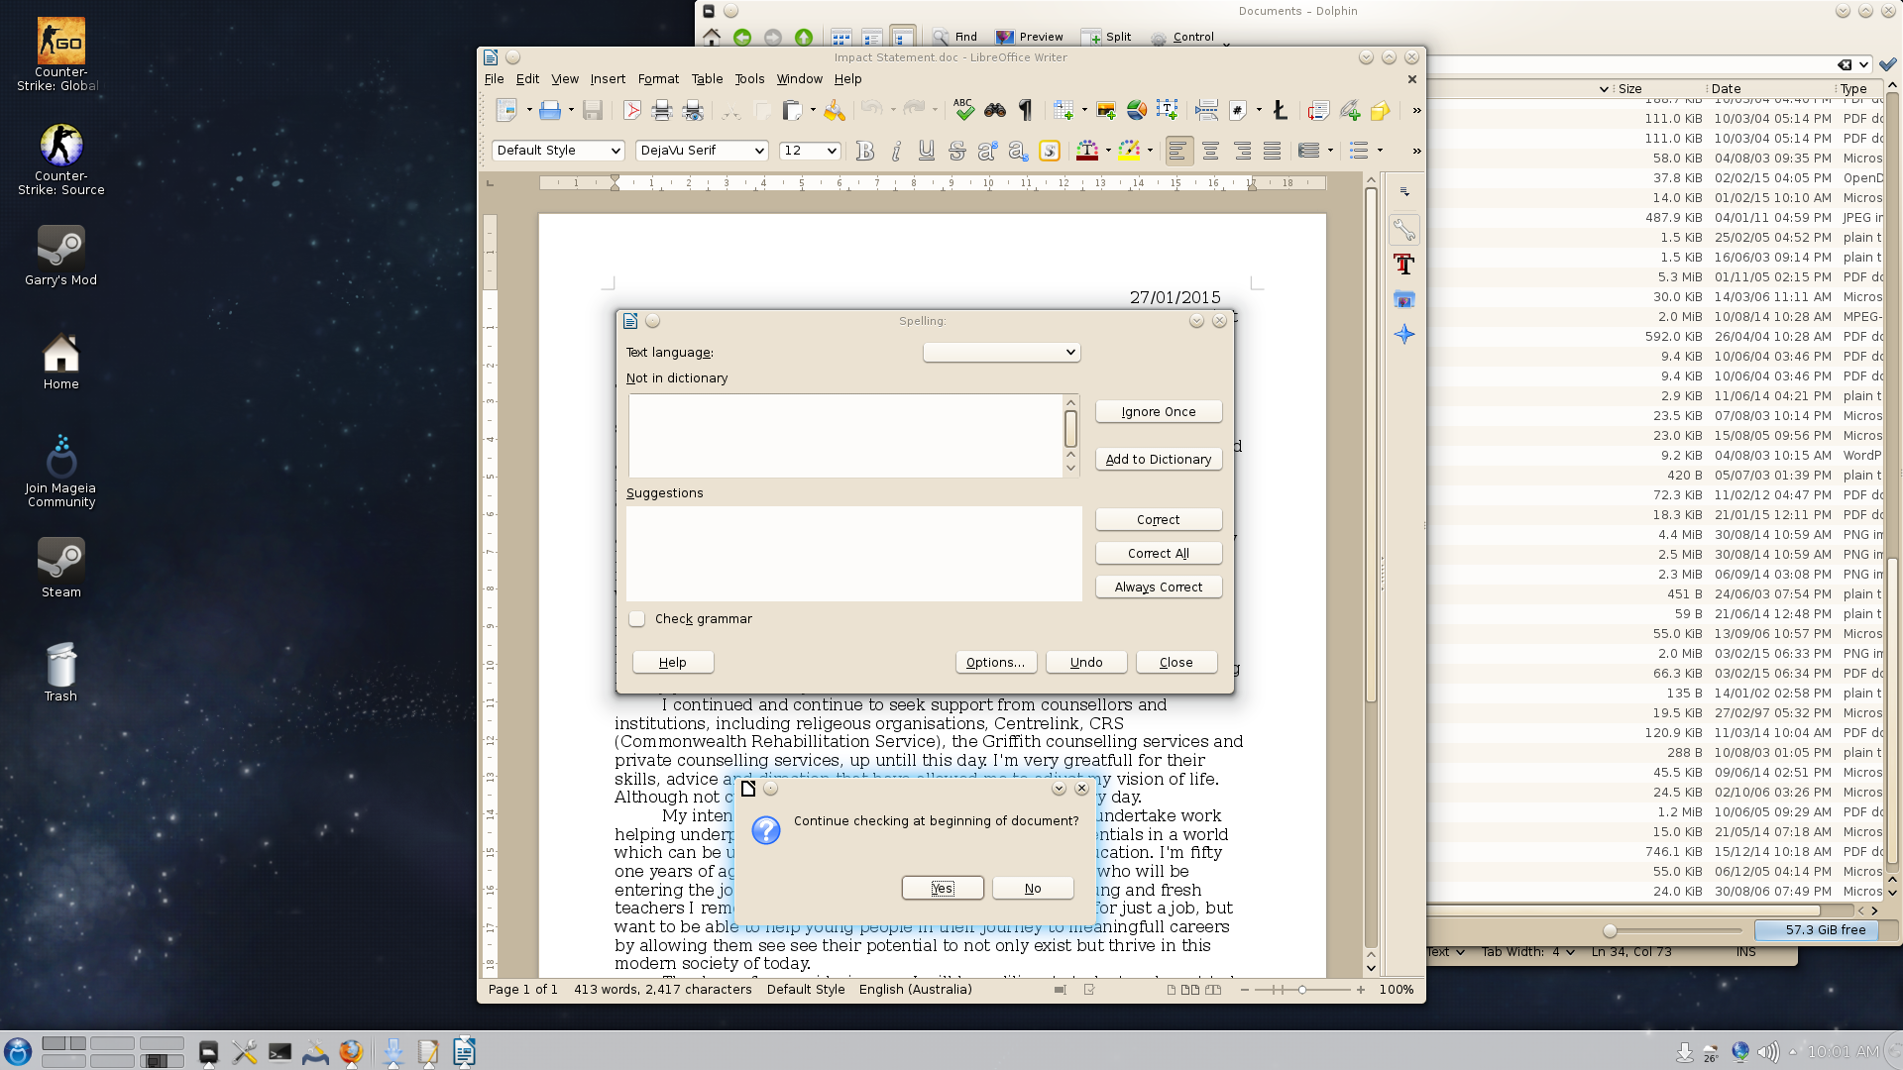
Task: Toggle formatting marks paragraph icon
Action: [x=1026, y=111]
